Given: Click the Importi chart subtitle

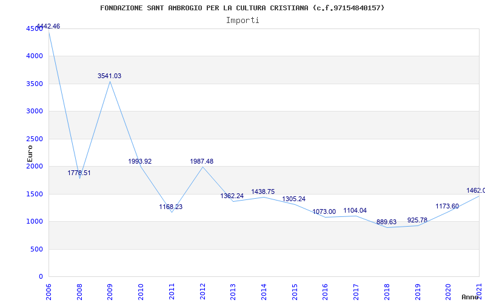Looking at the screenshot, I should 242,21.
